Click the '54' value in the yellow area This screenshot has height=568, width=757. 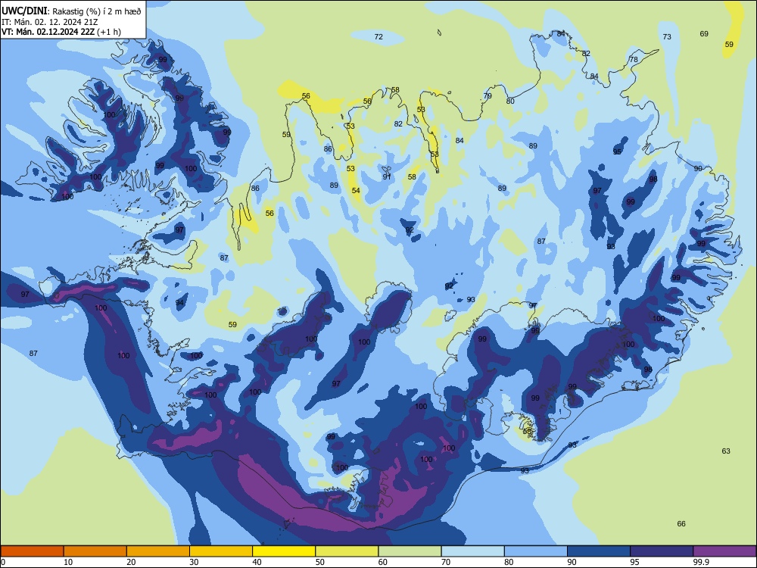(356, 191)
